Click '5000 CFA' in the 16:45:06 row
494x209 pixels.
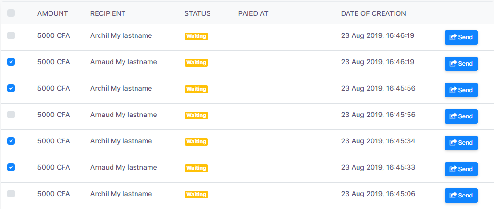(53, 194)
